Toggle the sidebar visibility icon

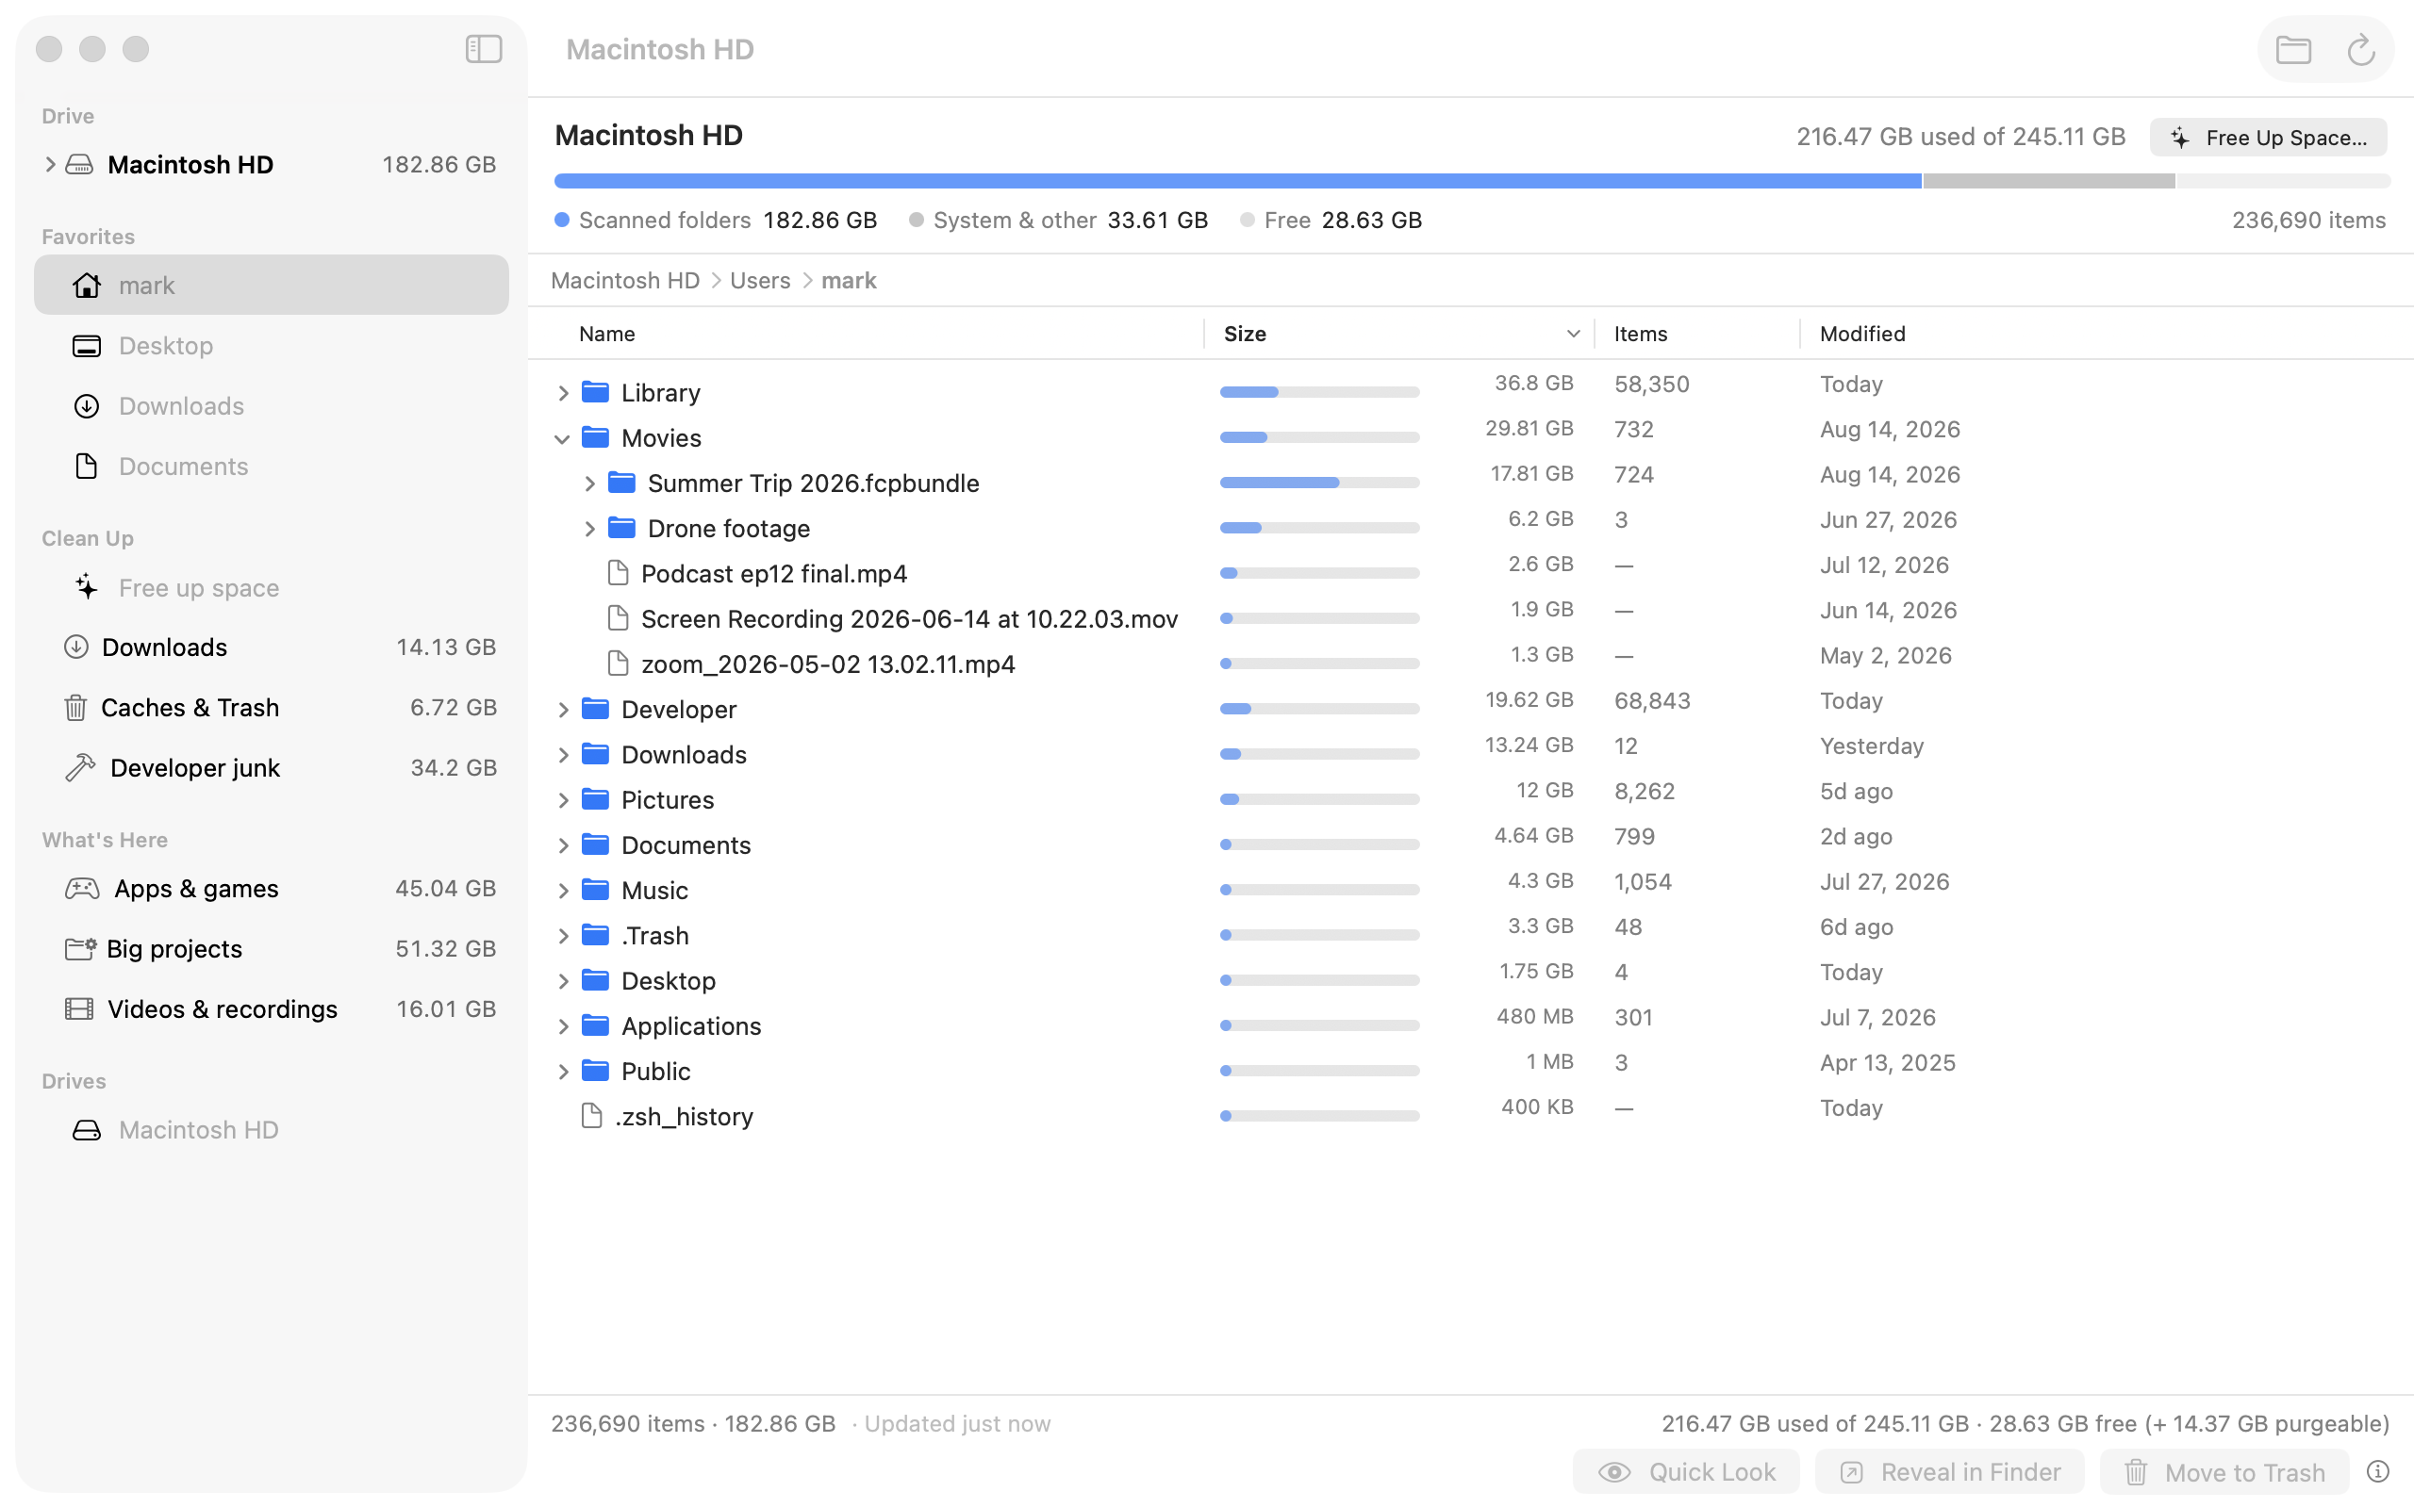(x=484, y=49)
